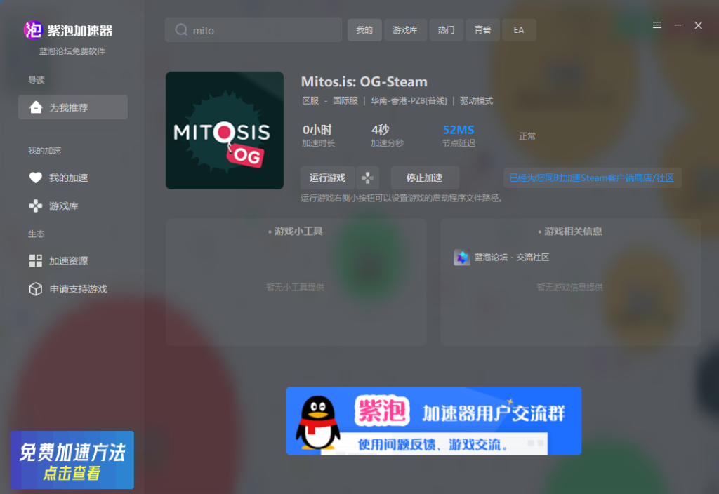
Task: Close the accelerator window
Action: 699,25
